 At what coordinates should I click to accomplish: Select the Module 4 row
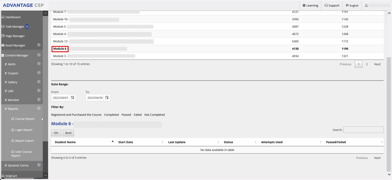[217, 34]
